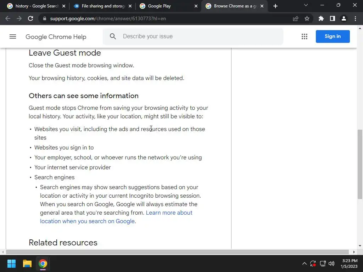The image size is (363, 272).
Task: Click Close the Guest mode browsing window text
Action: click(81, 66)
